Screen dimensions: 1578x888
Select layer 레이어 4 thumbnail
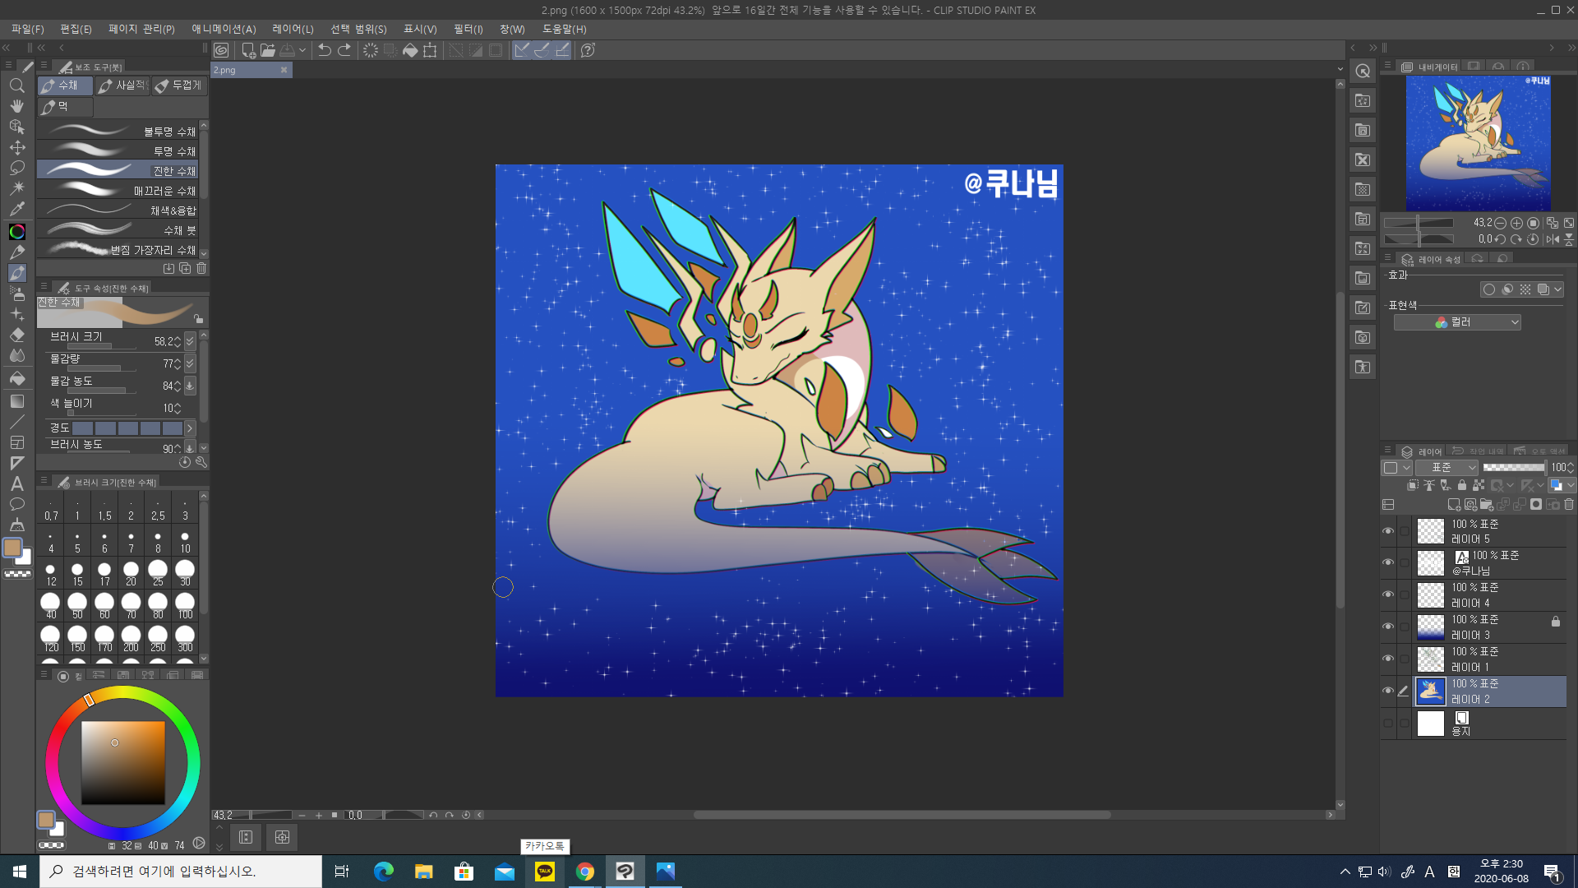[x=1431, y=595]
